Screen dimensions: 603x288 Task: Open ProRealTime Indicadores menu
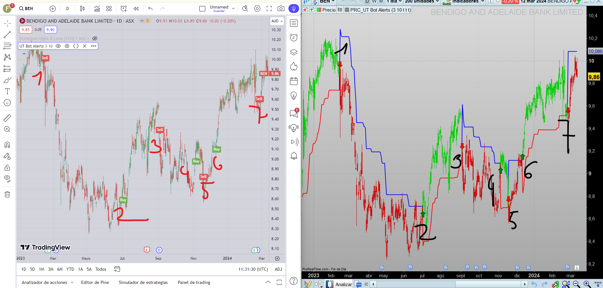point(463,2)
